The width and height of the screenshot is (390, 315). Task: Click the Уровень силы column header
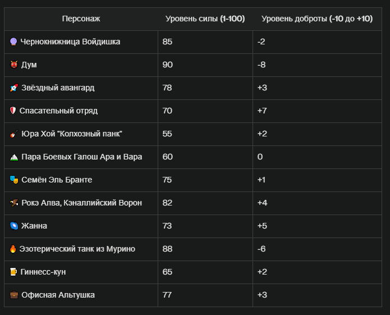click(205, 19)
